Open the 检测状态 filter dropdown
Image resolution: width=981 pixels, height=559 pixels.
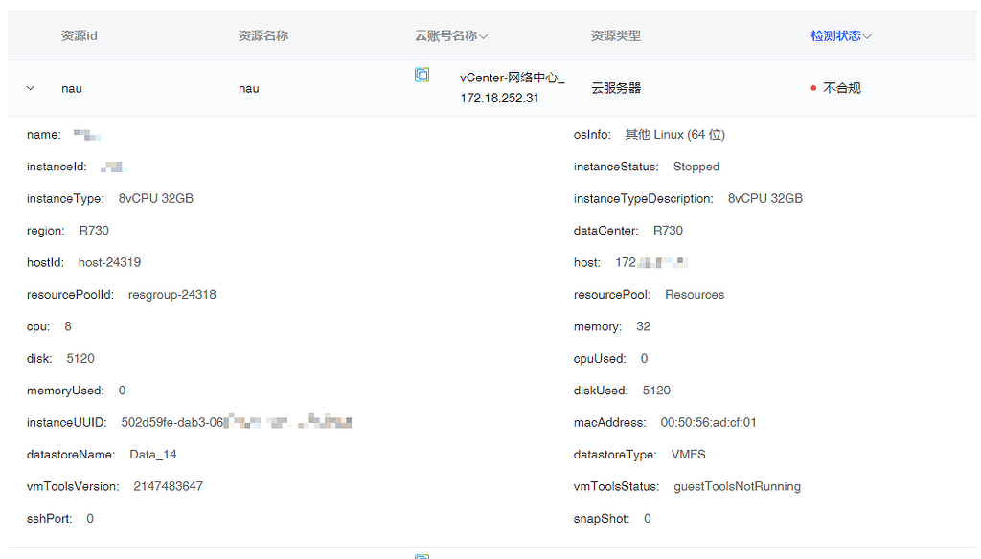click(868, 34)
